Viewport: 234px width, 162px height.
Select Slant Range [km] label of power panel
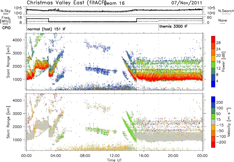[x=8, y=62]
